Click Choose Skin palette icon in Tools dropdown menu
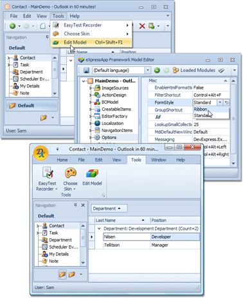Screen dimensions: 243x298 56,33
